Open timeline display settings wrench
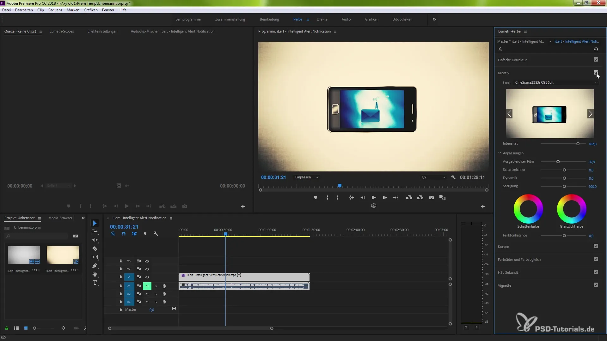The width and height of the screenshot is (607, 341). point(156,234)
